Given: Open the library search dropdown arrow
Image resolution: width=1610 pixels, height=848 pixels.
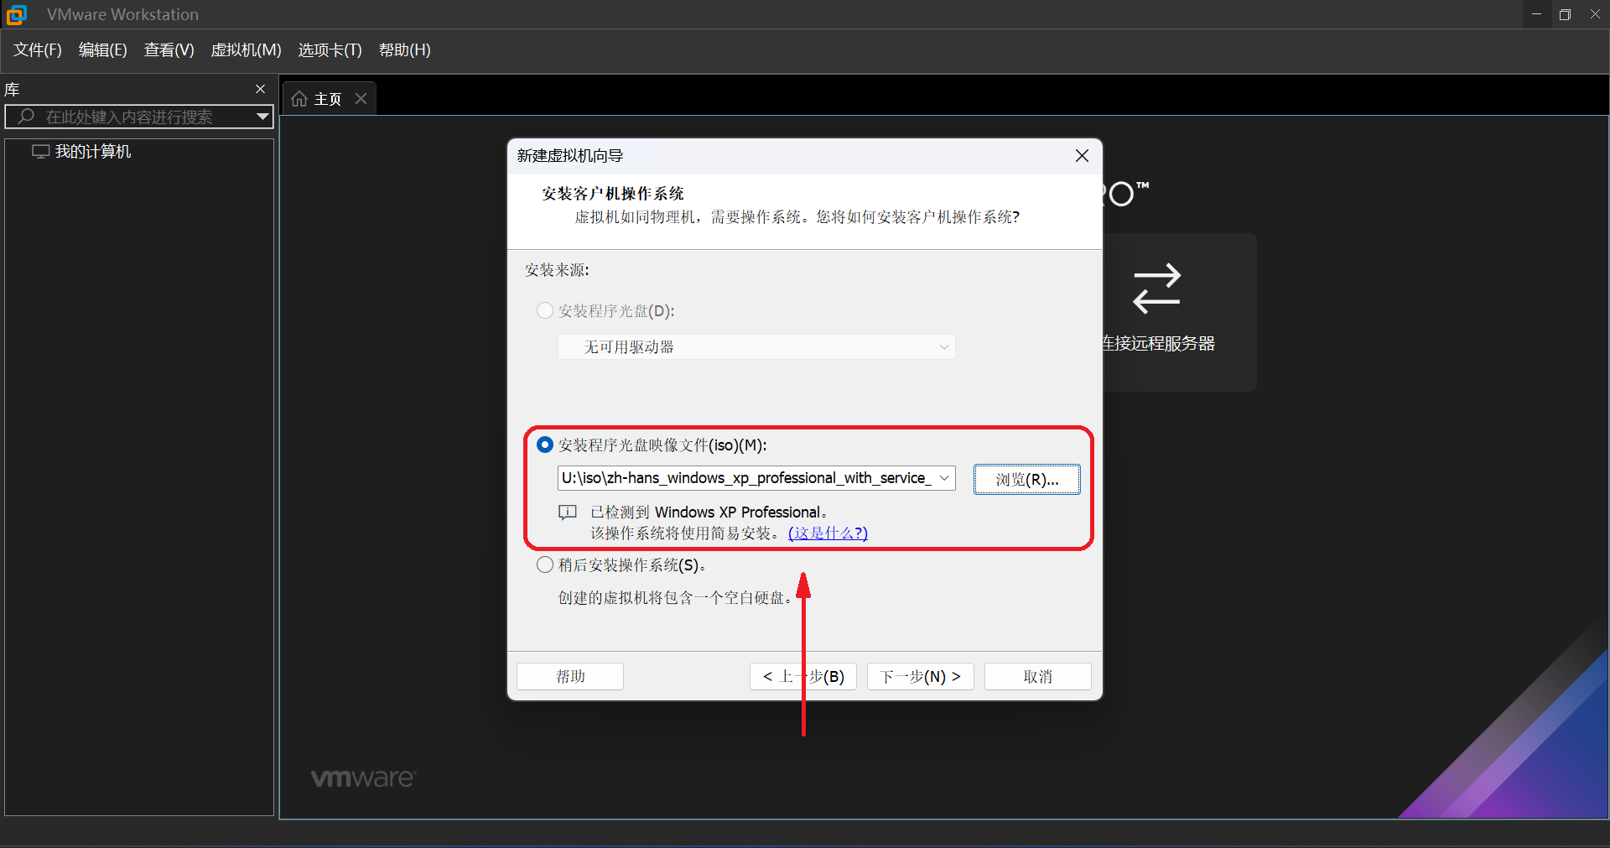Looking at the screenshot, I should click(262, 117).
